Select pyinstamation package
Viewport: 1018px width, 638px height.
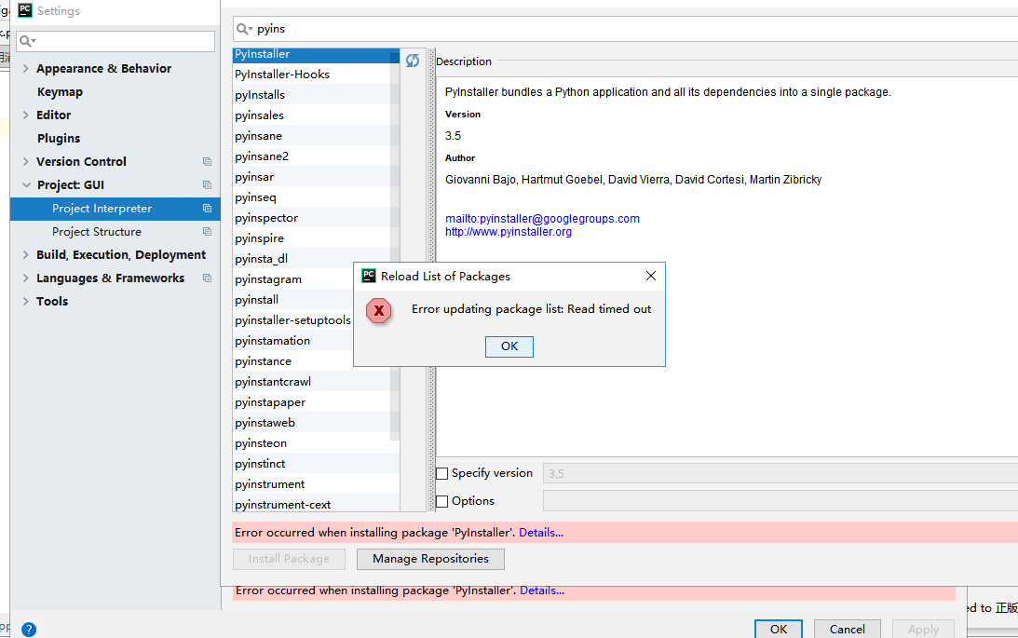click(x=292, y=341)
